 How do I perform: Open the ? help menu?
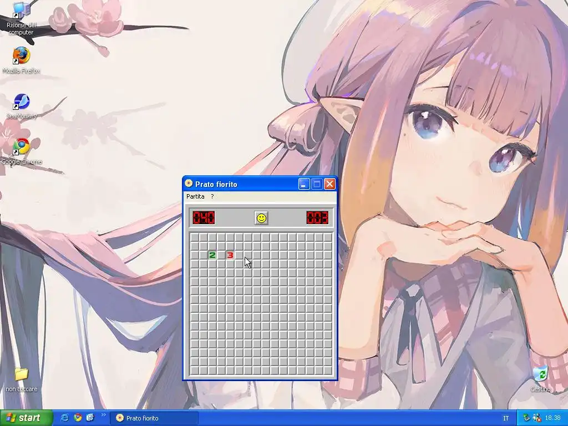pyautogui.click(x=212, y=196)
